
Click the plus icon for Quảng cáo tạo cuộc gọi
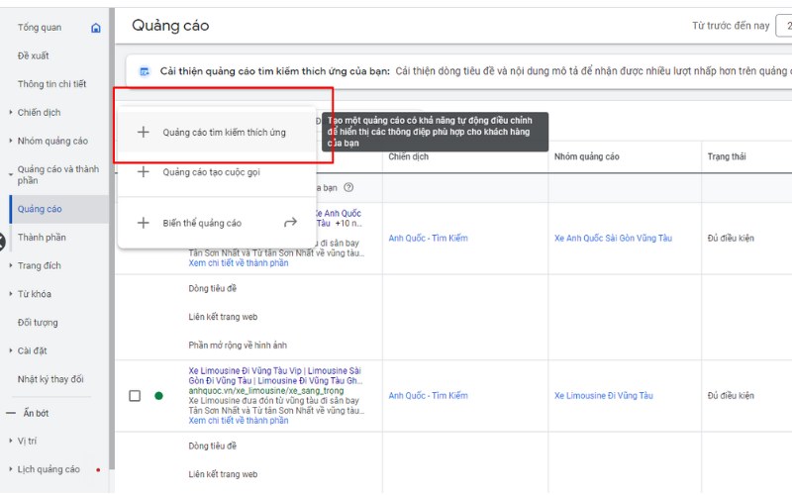(143, 172)
